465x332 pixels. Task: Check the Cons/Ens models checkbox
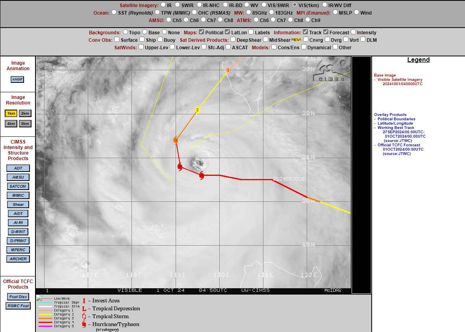(x=274, y=47)
